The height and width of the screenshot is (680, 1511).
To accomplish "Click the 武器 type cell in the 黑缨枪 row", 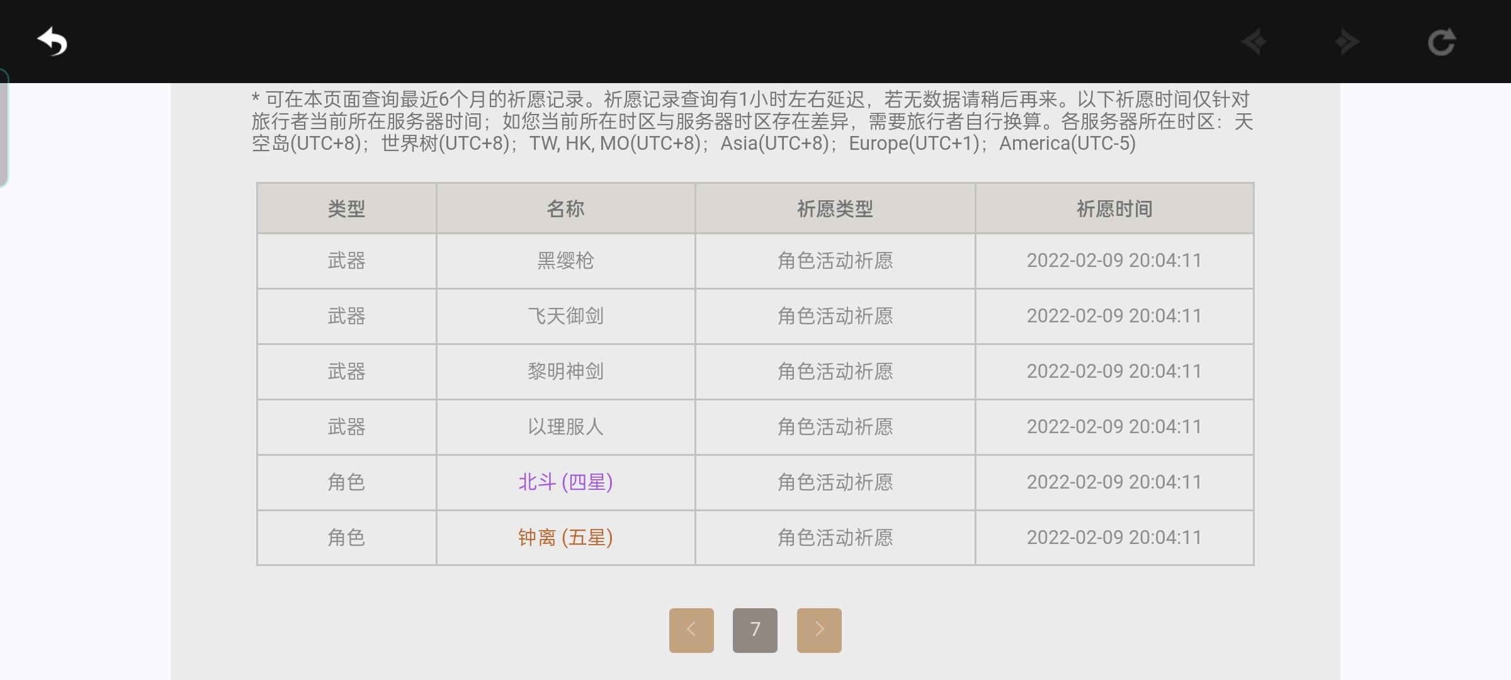I will pos(346,261).
